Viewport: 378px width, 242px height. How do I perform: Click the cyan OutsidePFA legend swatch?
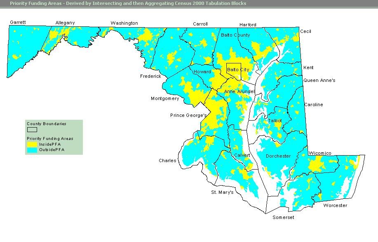pyautogui.click(x=32, y=150)
